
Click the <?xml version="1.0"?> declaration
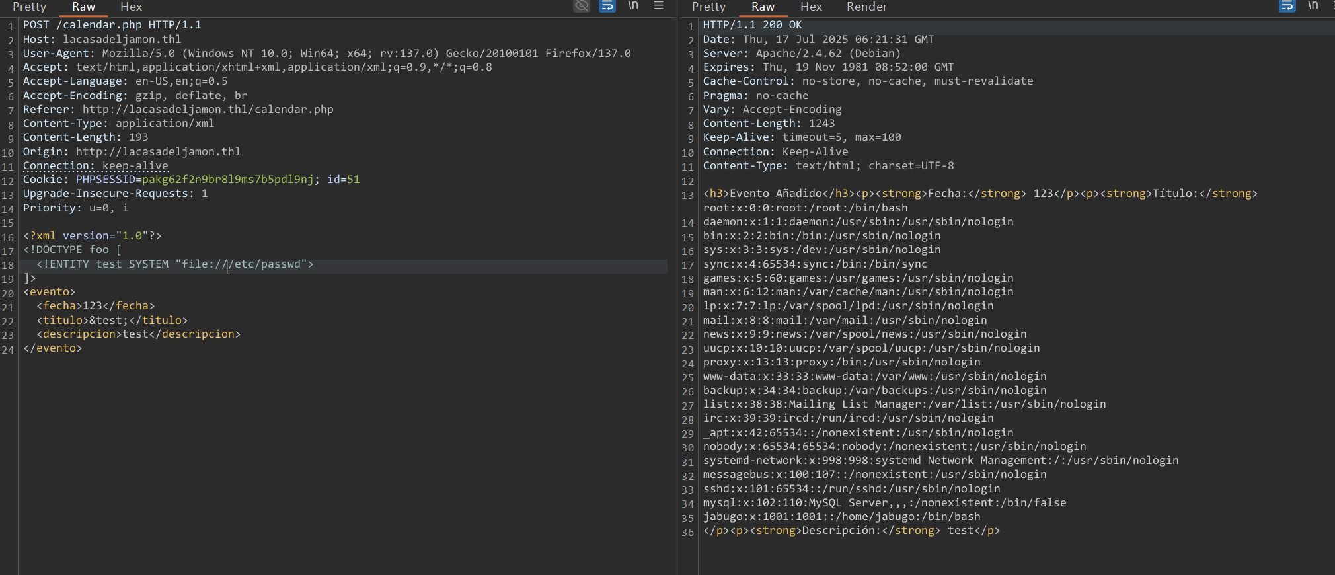click(93, 236)
